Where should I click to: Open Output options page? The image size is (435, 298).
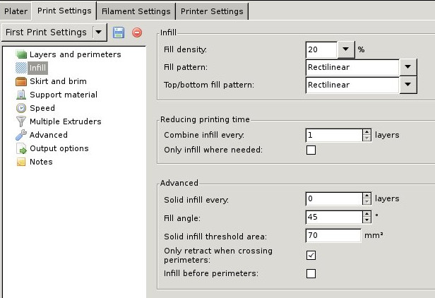pyautogui.click(x=59, y=148)
